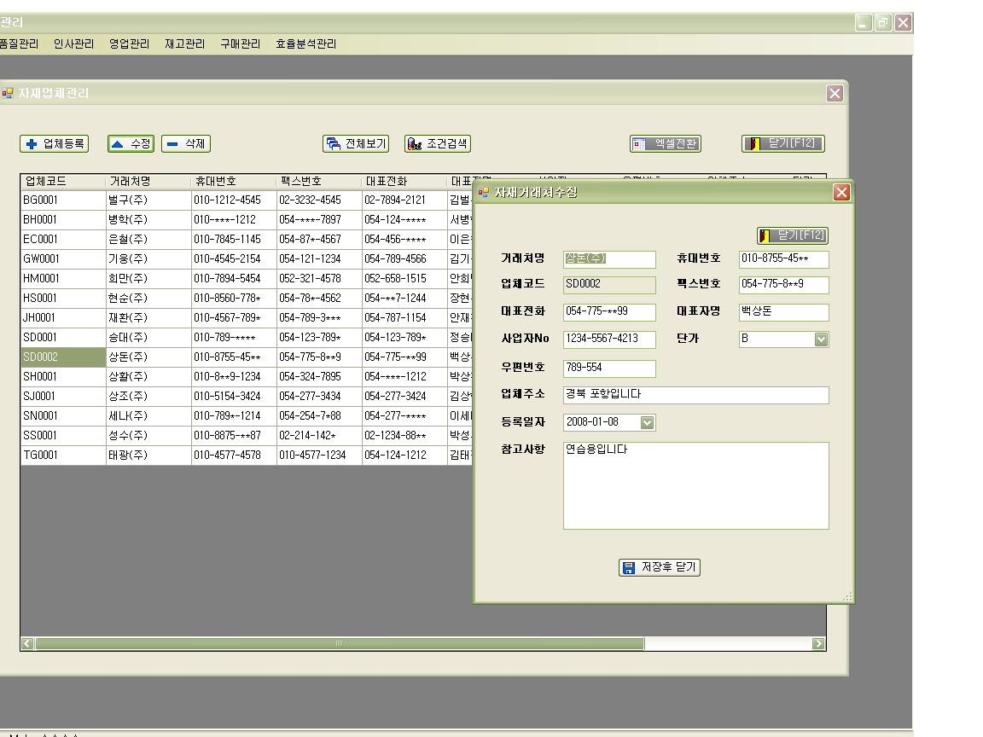Click the 업체코드 column header

(x=62, y=182)
